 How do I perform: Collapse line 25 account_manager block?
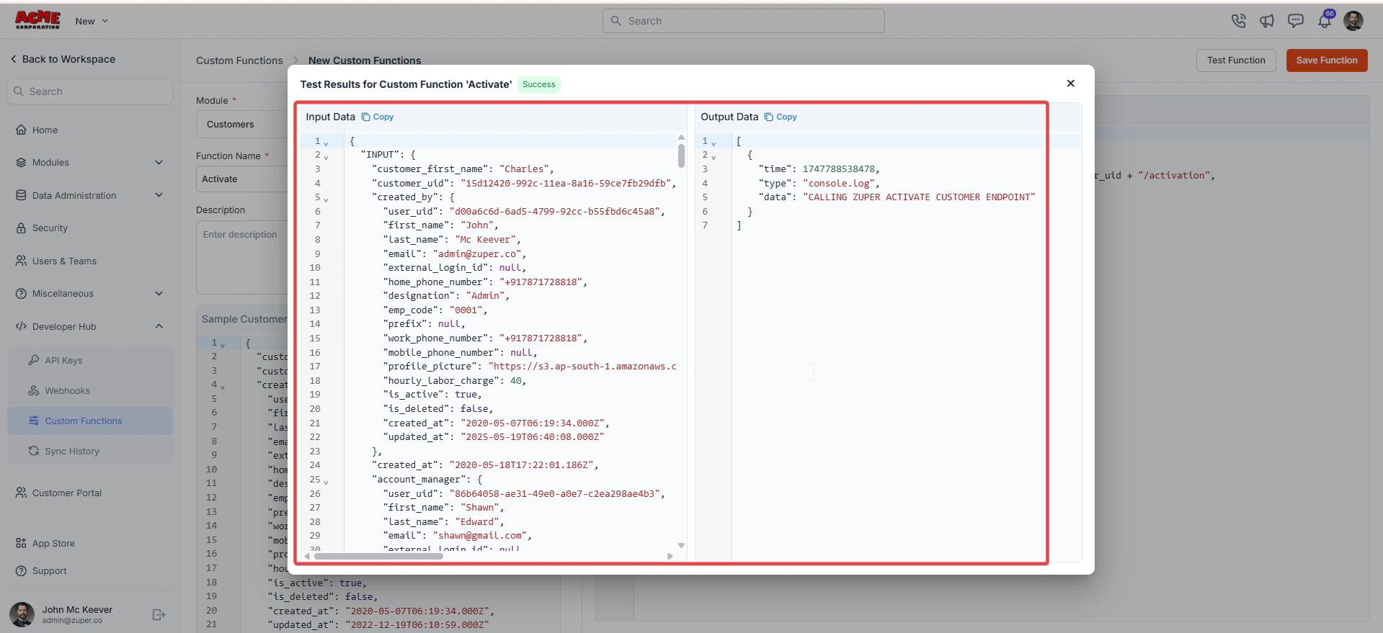click(x=326, y=482)
